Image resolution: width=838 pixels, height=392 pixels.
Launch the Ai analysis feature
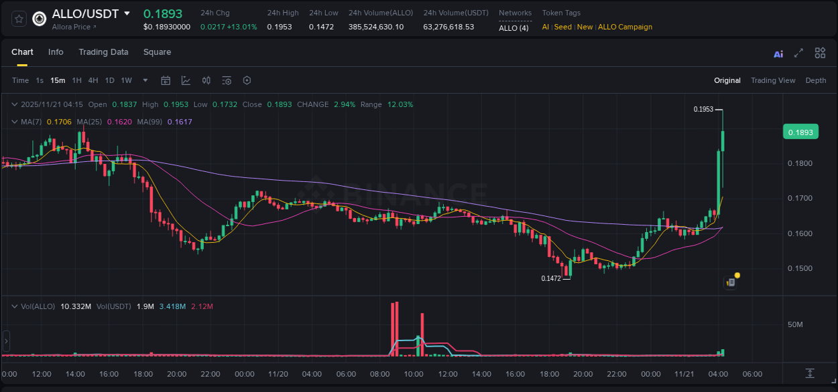[778, 52]
